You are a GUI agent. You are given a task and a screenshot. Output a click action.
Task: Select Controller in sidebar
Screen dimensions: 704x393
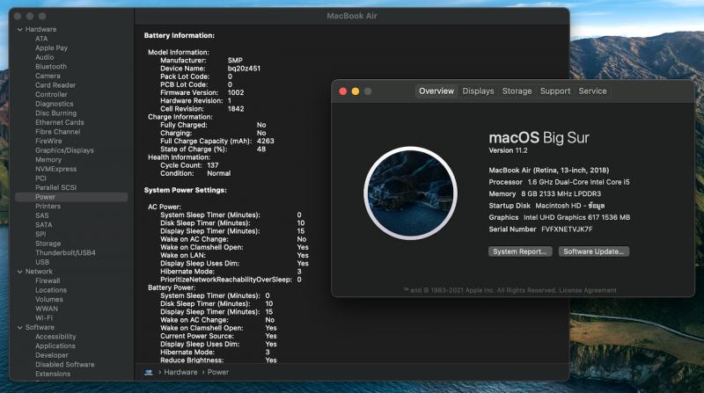click(51, 95)
